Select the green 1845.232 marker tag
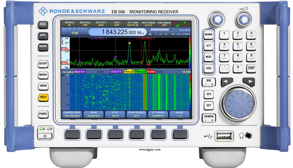This screenshot has height=168, width=293. tap(142, 72)
